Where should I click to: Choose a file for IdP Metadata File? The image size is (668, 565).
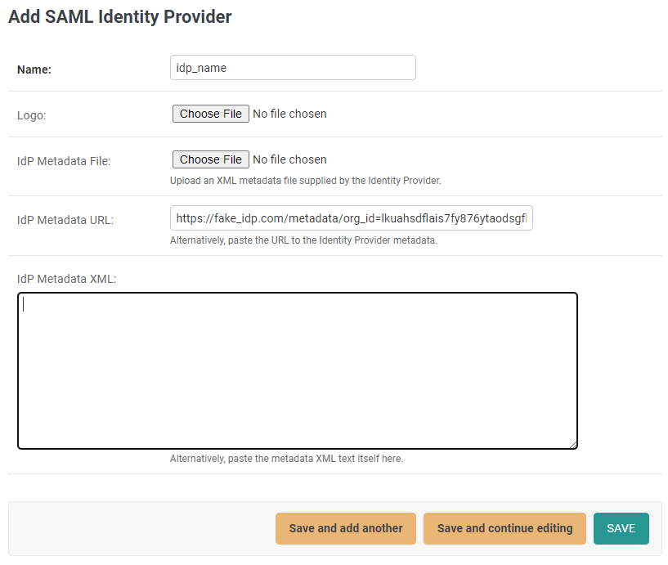(210, 159)
